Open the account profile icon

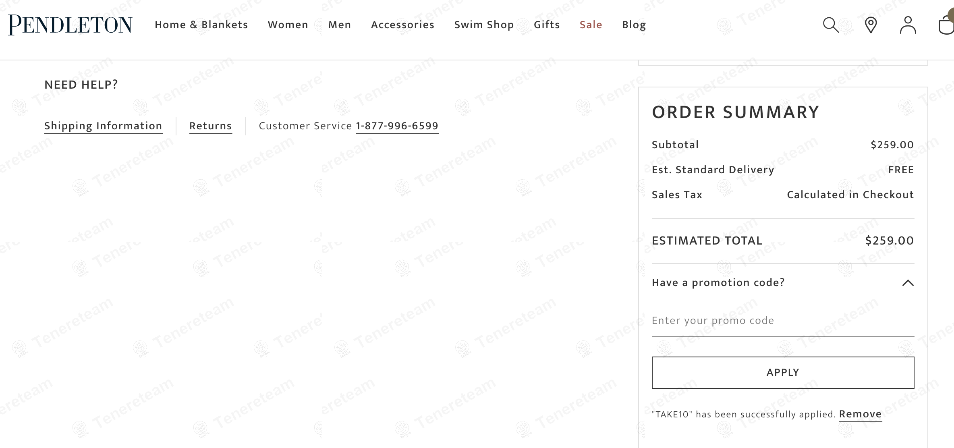(908, 25)
